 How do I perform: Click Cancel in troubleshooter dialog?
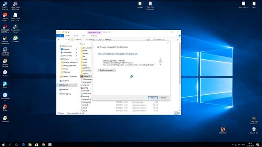pyautogui.click(x=164, y=98)
